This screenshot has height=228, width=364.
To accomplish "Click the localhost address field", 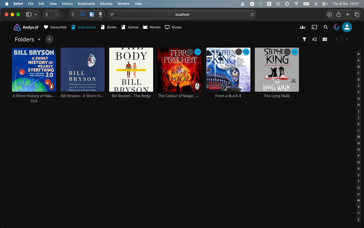I will [x=182, y=15].
